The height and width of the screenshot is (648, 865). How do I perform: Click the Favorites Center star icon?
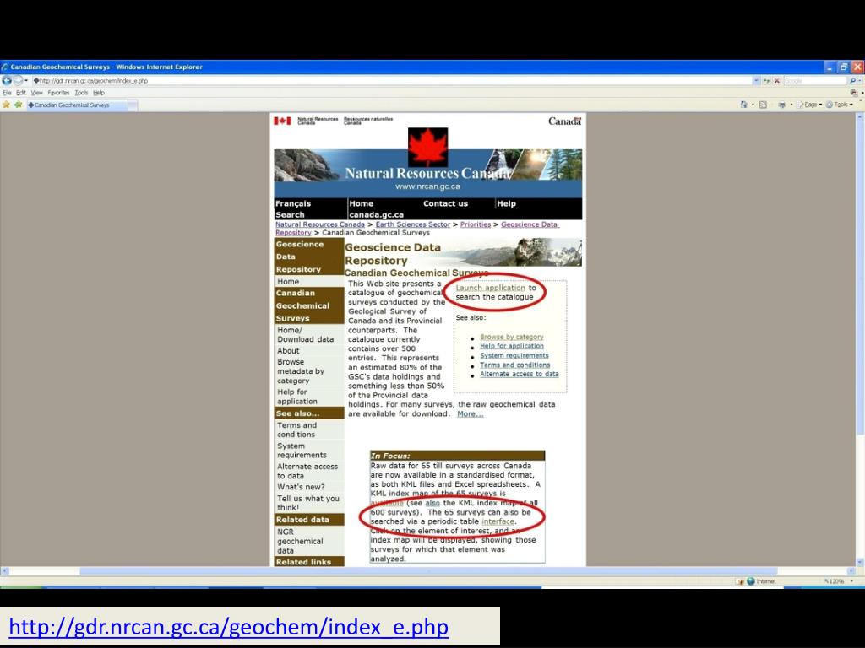6,104
